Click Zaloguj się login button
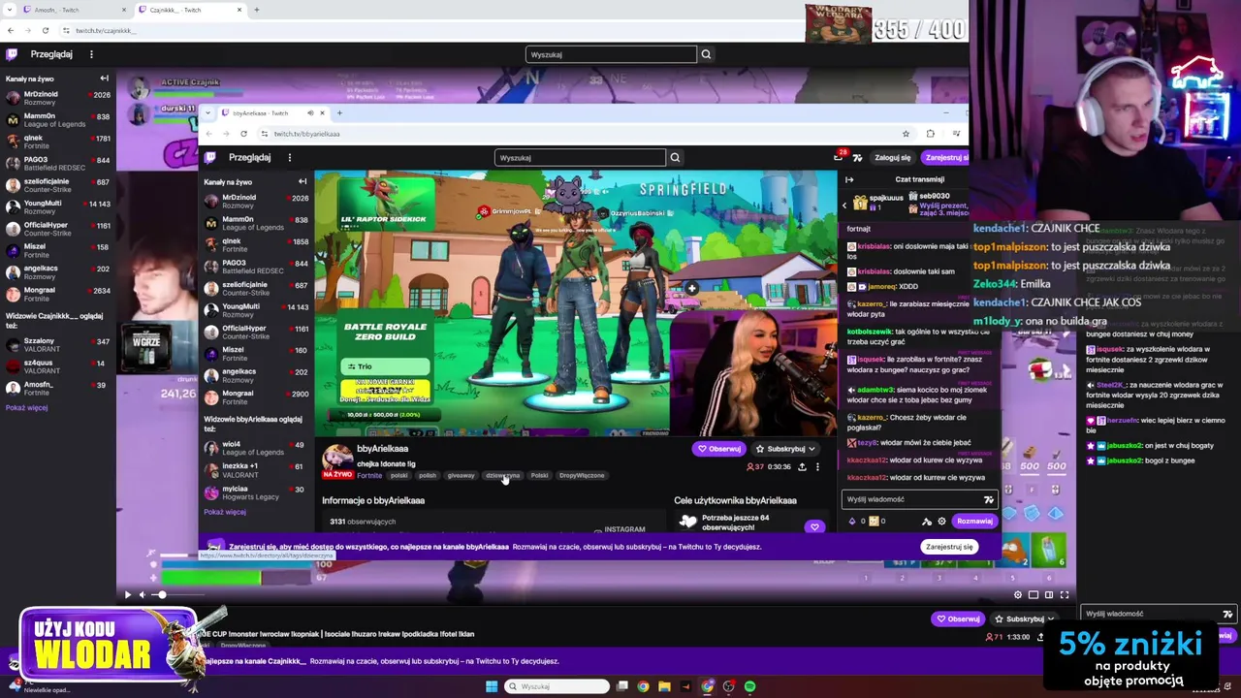The image size is (1241, 698). pyautogui.click(x=892, y=157)
